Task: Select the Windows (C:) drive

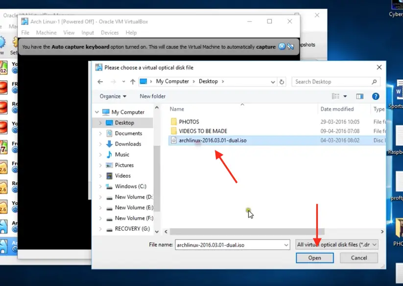Action: 130,186
